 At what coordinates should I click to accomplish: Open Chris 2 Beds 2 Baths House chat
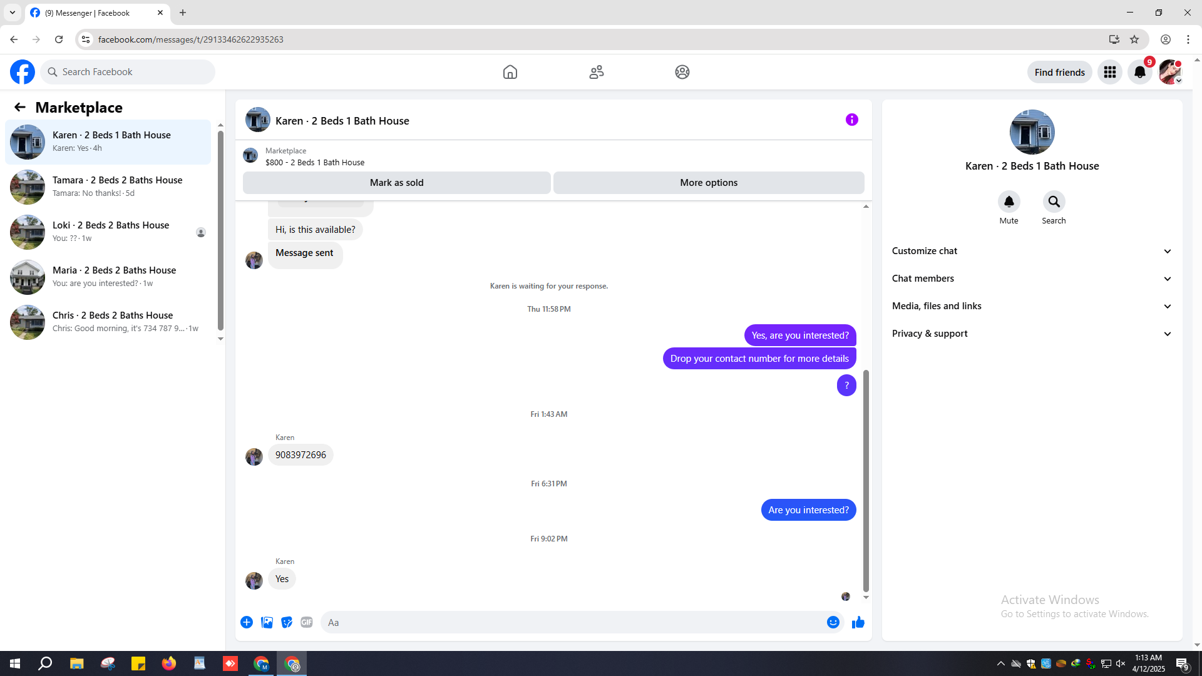click(x=108, y=322)
